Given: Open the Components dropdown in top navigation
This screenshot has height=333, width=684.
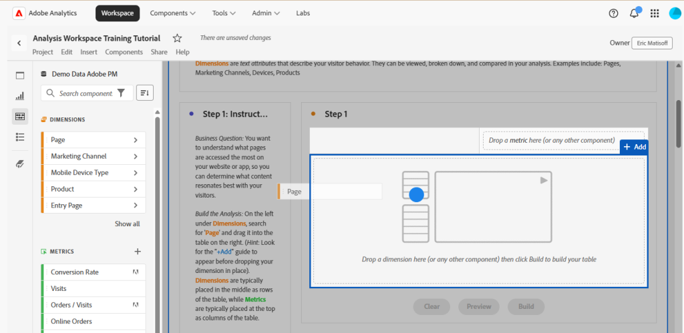Looking at the screenshot, I should (172, 13).
